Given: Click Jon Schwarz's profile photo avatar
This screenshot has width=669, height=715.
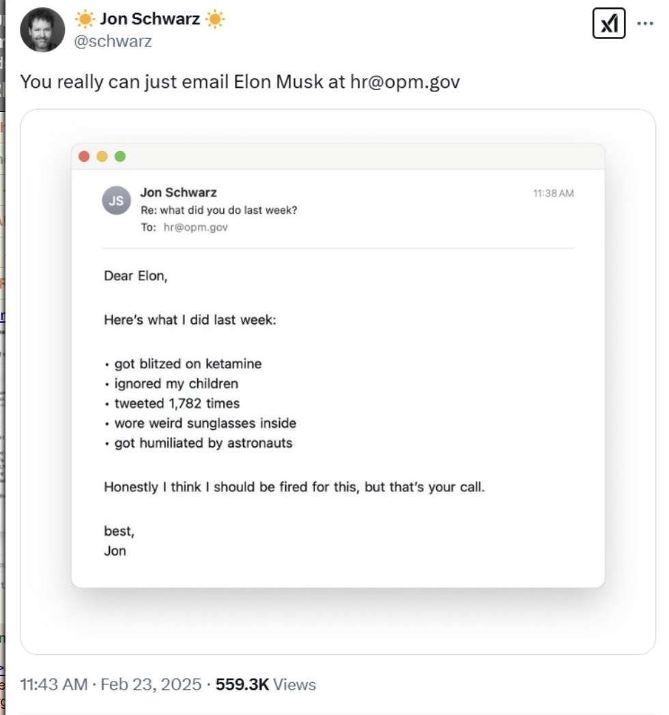Looking at the screenshot, I should (x=42, y=30).
